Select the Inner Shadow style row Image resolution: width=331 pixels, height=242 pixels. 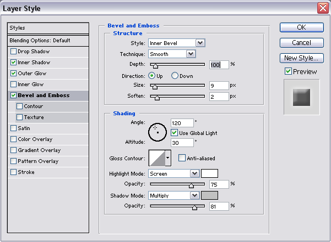pos(48,63)
